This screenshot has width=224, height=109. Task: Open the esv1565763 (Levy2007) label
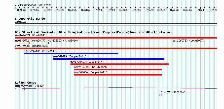coord(188,41)
